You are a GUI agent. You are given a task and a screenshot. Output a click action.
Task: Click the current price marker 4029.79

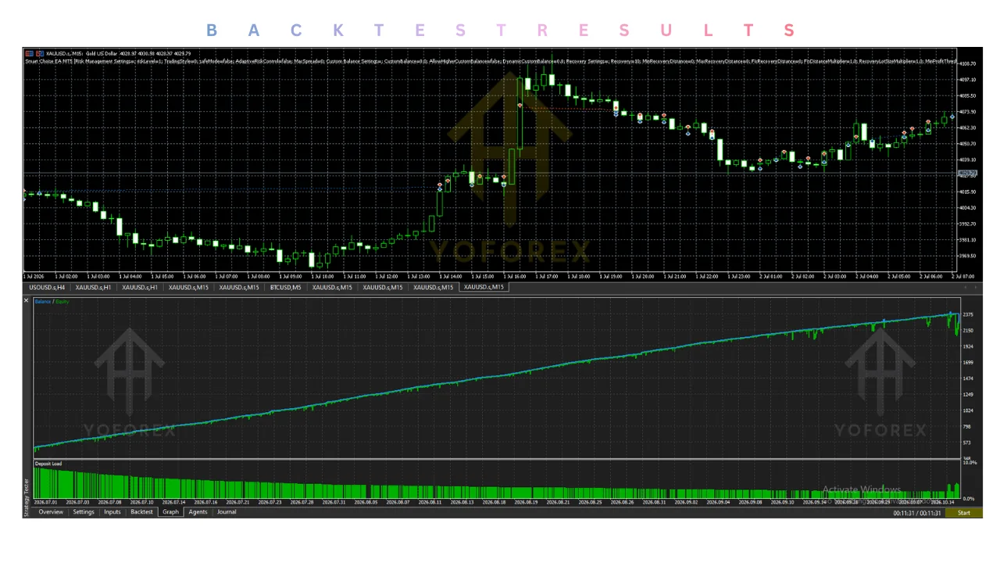[968, 173]
